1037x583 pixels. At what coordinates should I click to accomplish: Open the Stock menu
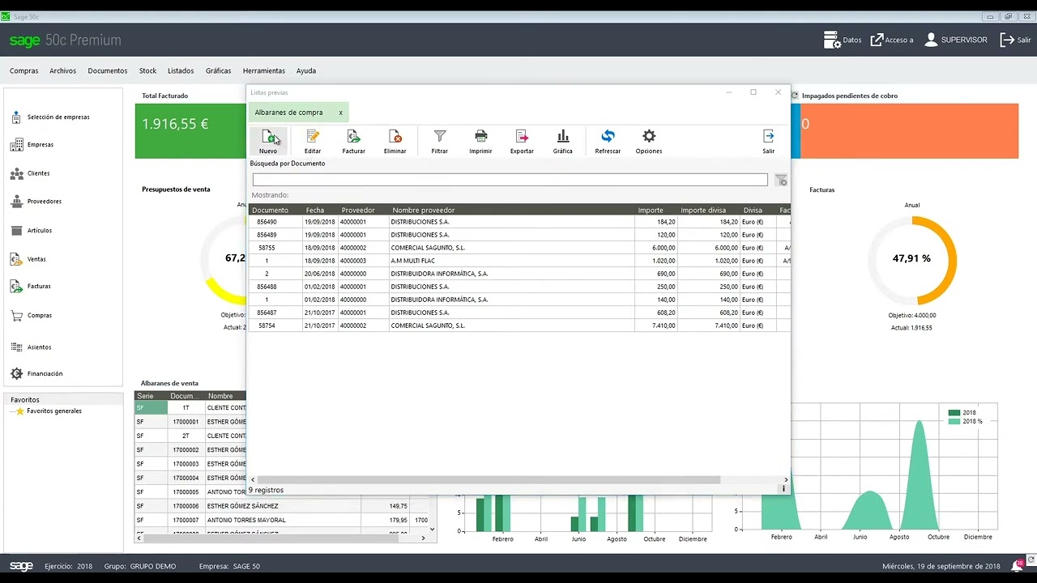[147, 70]
